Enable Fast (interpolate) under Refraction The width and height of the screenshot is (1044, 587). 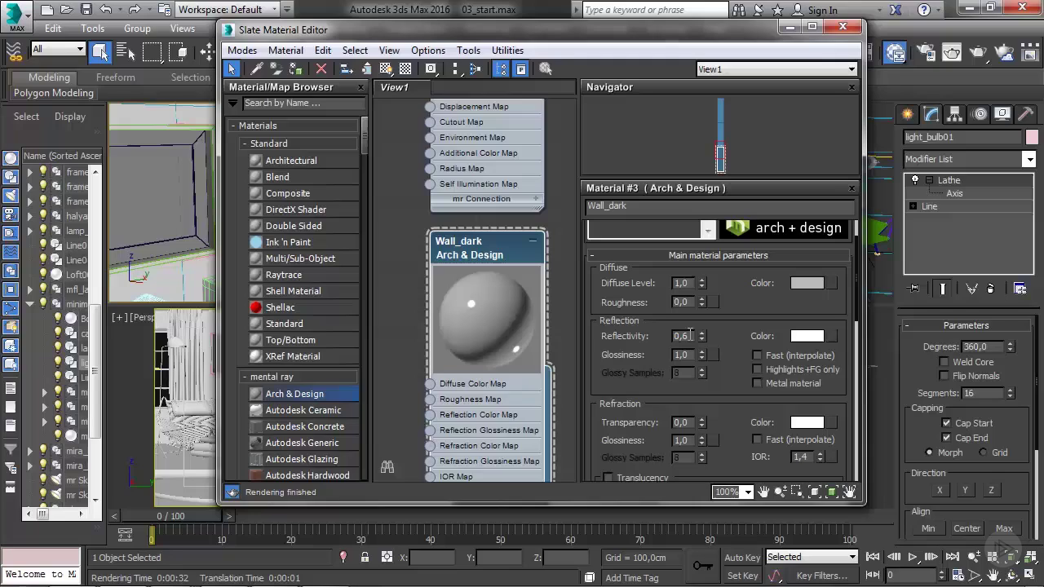757,439
